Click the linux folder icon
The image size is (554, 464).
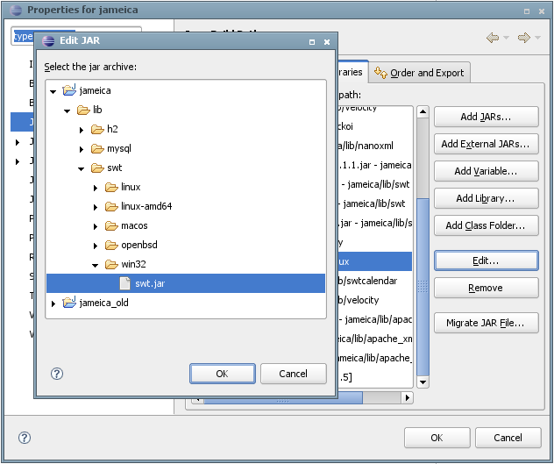click(x=111, y=187)
